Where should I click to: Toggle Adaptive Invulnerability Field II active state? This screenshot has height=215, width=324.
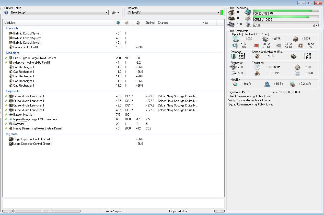point(6,63)
